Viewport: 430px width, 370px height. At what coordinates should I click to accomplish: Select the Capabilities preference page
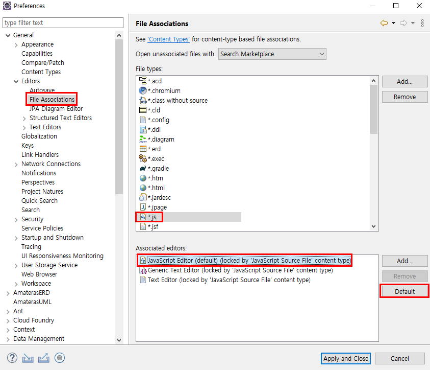[37, 54]
